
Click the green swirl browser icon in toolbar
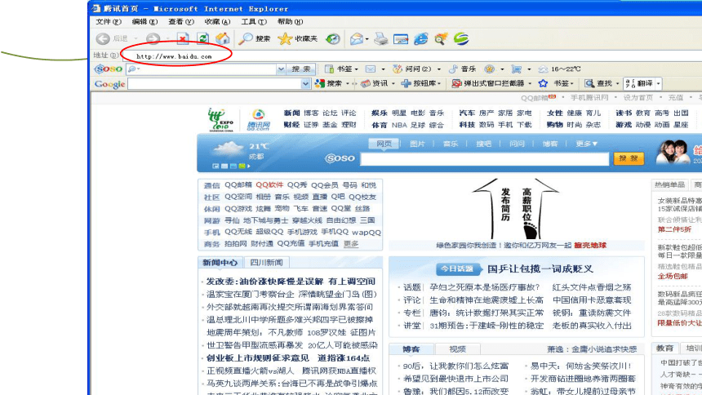[x=461, y=39]
